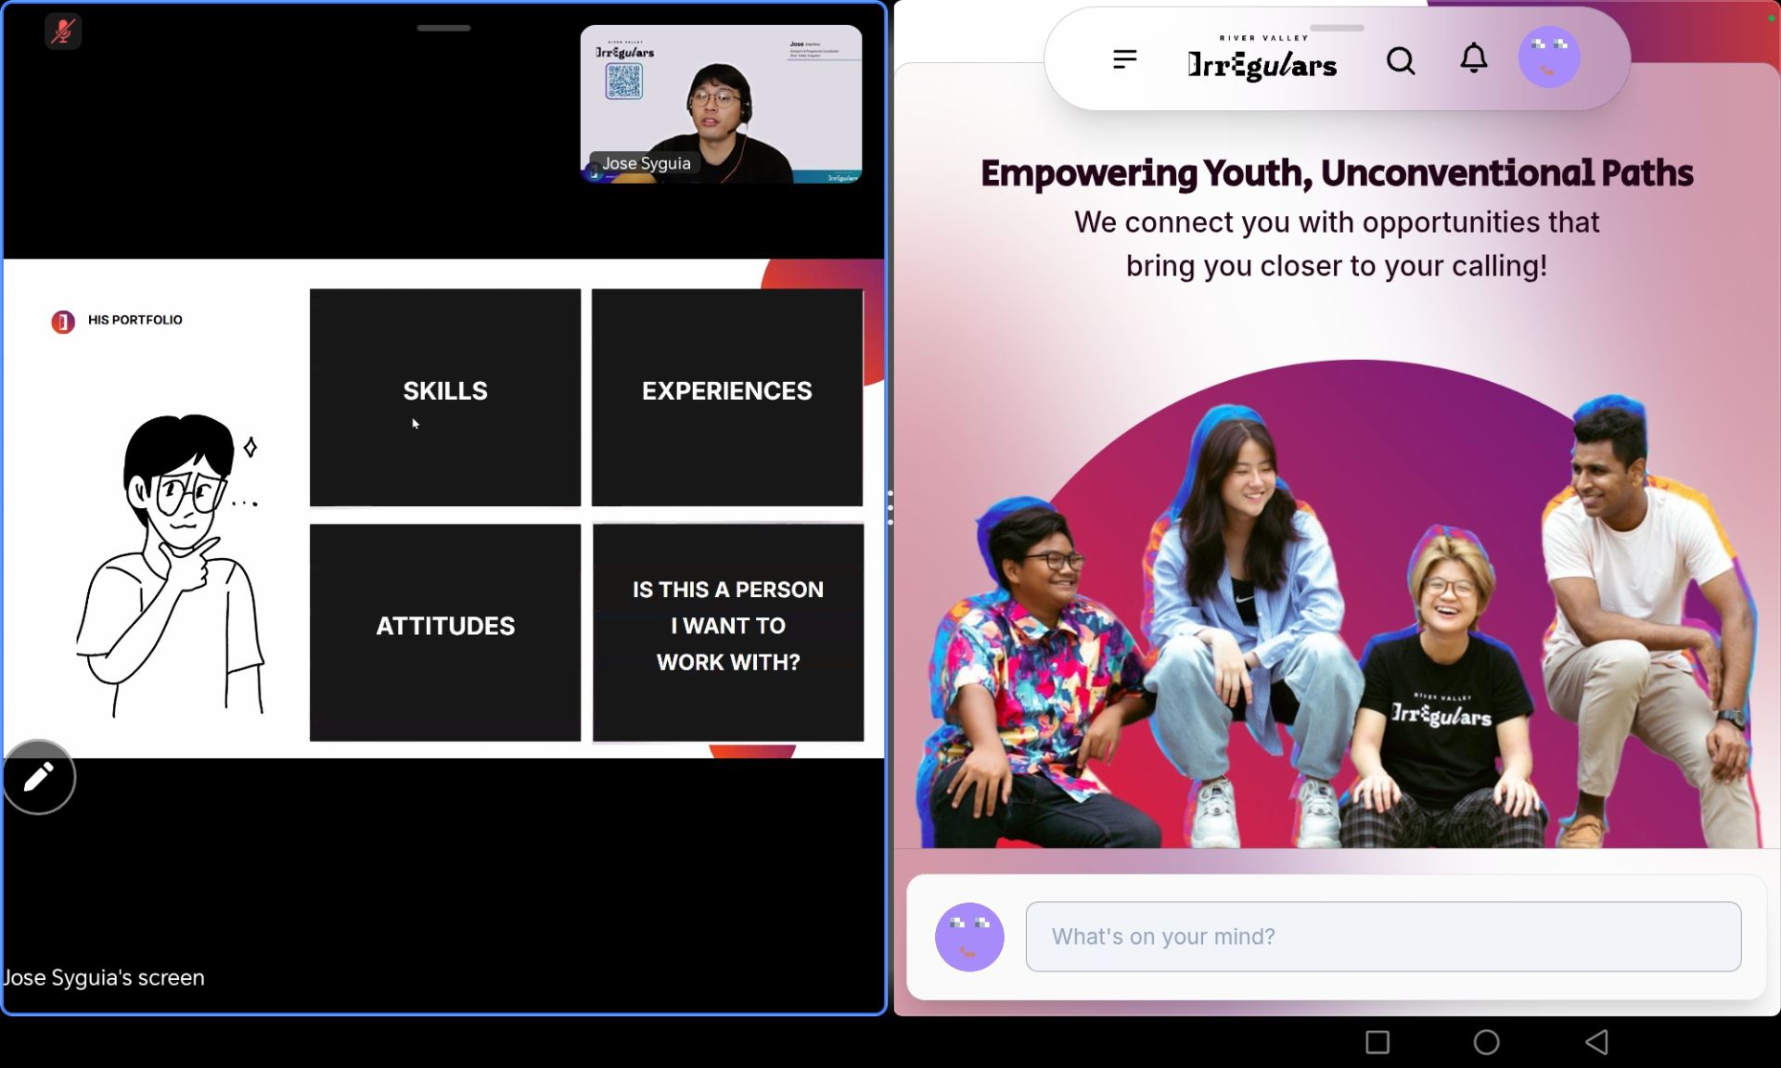Open search in Irregulars header
This screenshot has height=1068, width=1781.
(1401, 61)
